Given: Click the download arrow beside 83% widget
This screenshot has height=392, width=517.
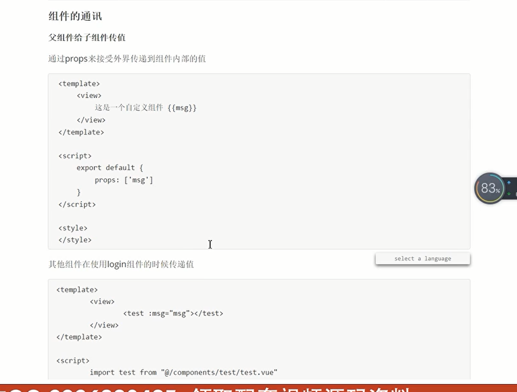Looking at the screenshot, I should (x=509, y=193).
